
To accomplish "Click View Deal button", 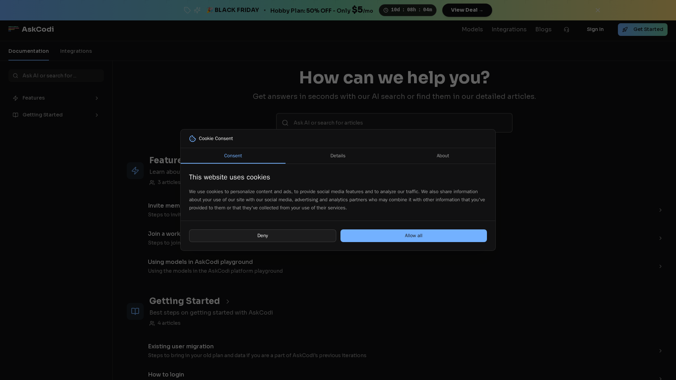I will tap(467, 10).
